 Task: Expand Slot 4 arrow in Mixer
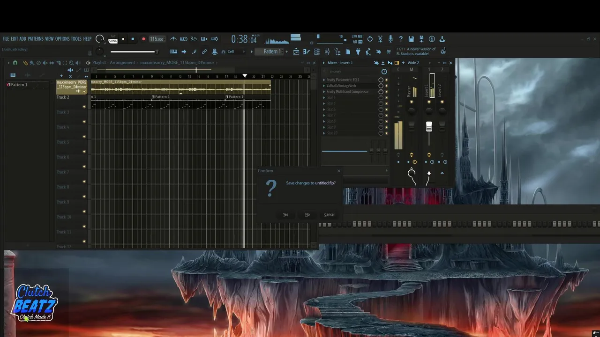[x=324, y=98]
